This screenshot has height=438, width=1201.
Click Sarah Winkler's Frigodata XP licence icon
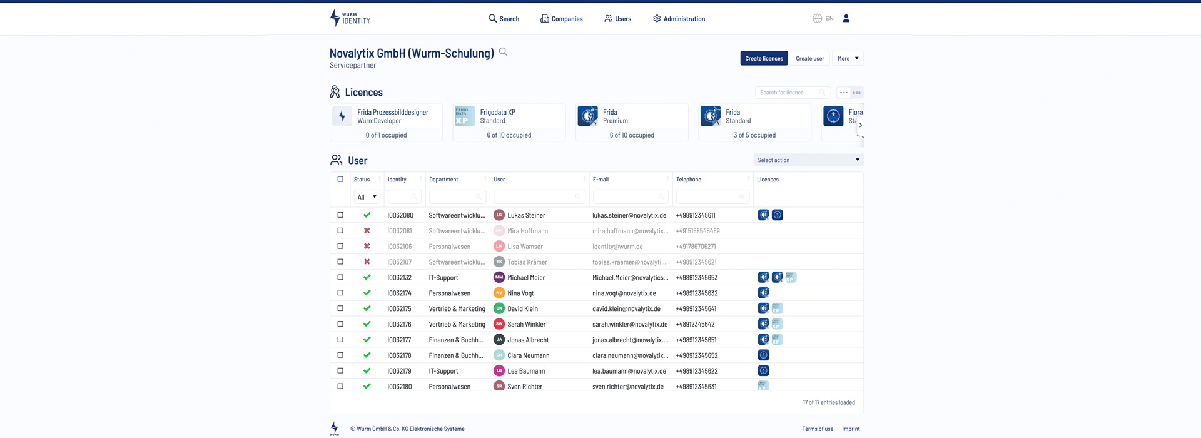[777, 324]
